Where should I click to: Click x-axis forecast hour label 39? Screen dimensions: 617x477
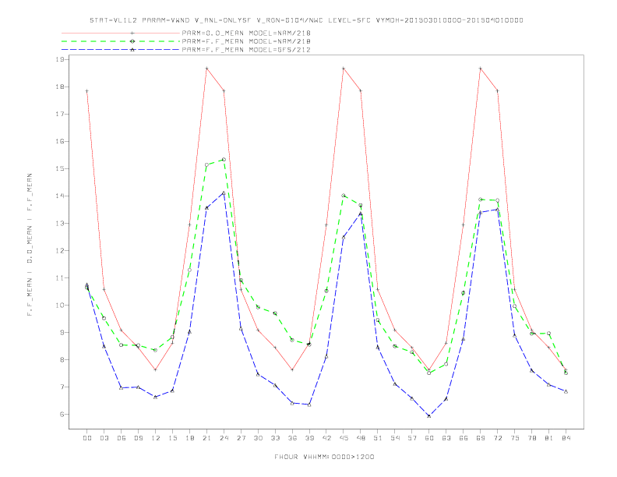tap(309, 438)
